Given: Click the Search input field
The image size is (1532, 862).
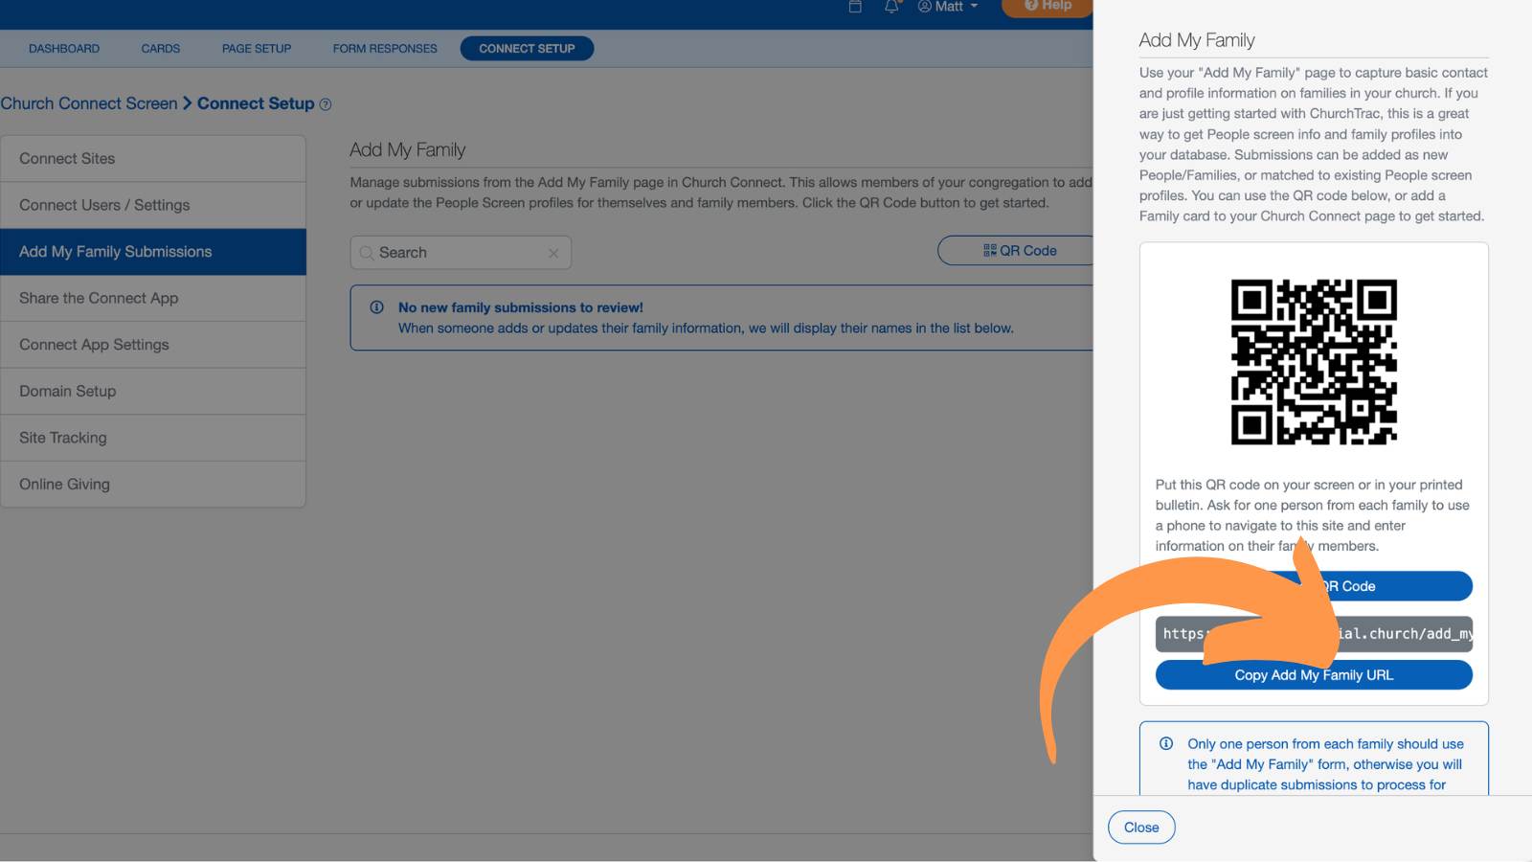Looking at the screenshot, I should coord(461,253).
